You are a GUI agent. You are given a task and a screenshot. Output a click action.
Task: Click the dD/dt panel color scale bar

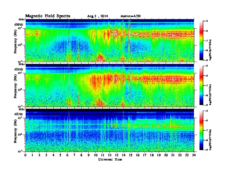201,86
